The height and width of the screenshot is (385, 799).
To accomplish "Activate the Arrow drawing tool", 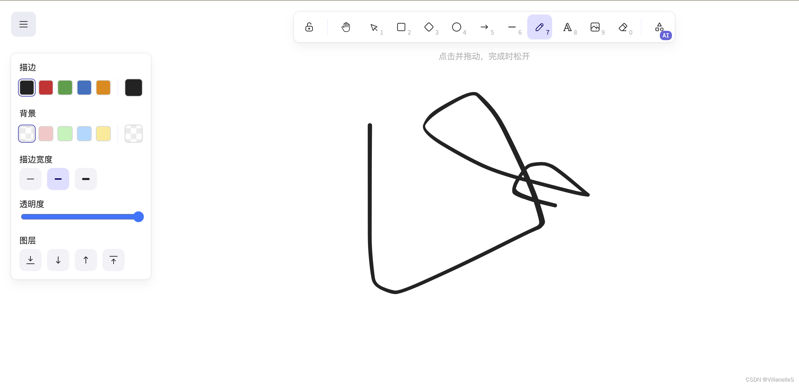I will tap(484, 27).
